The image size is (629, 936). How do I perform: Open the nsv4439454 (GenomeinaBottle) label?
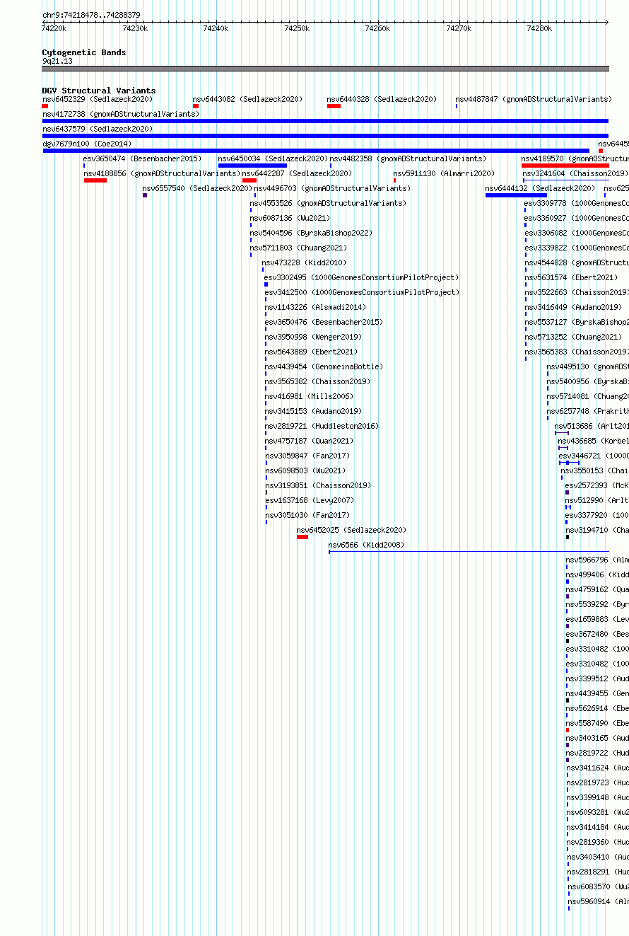click(324, 366)
